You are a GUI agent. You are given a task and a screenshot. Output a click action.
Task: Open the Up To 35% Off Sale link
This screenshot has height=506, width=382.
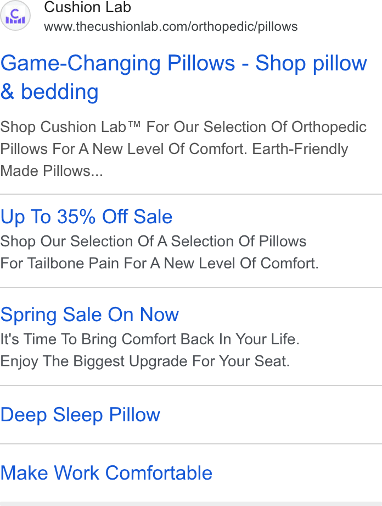click(x=86, y=217)
